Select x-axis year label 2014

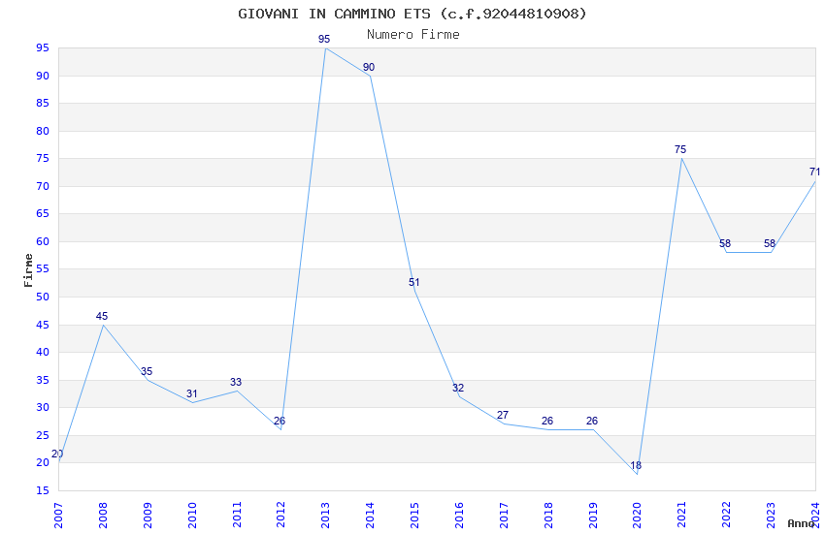click(370, 515)
